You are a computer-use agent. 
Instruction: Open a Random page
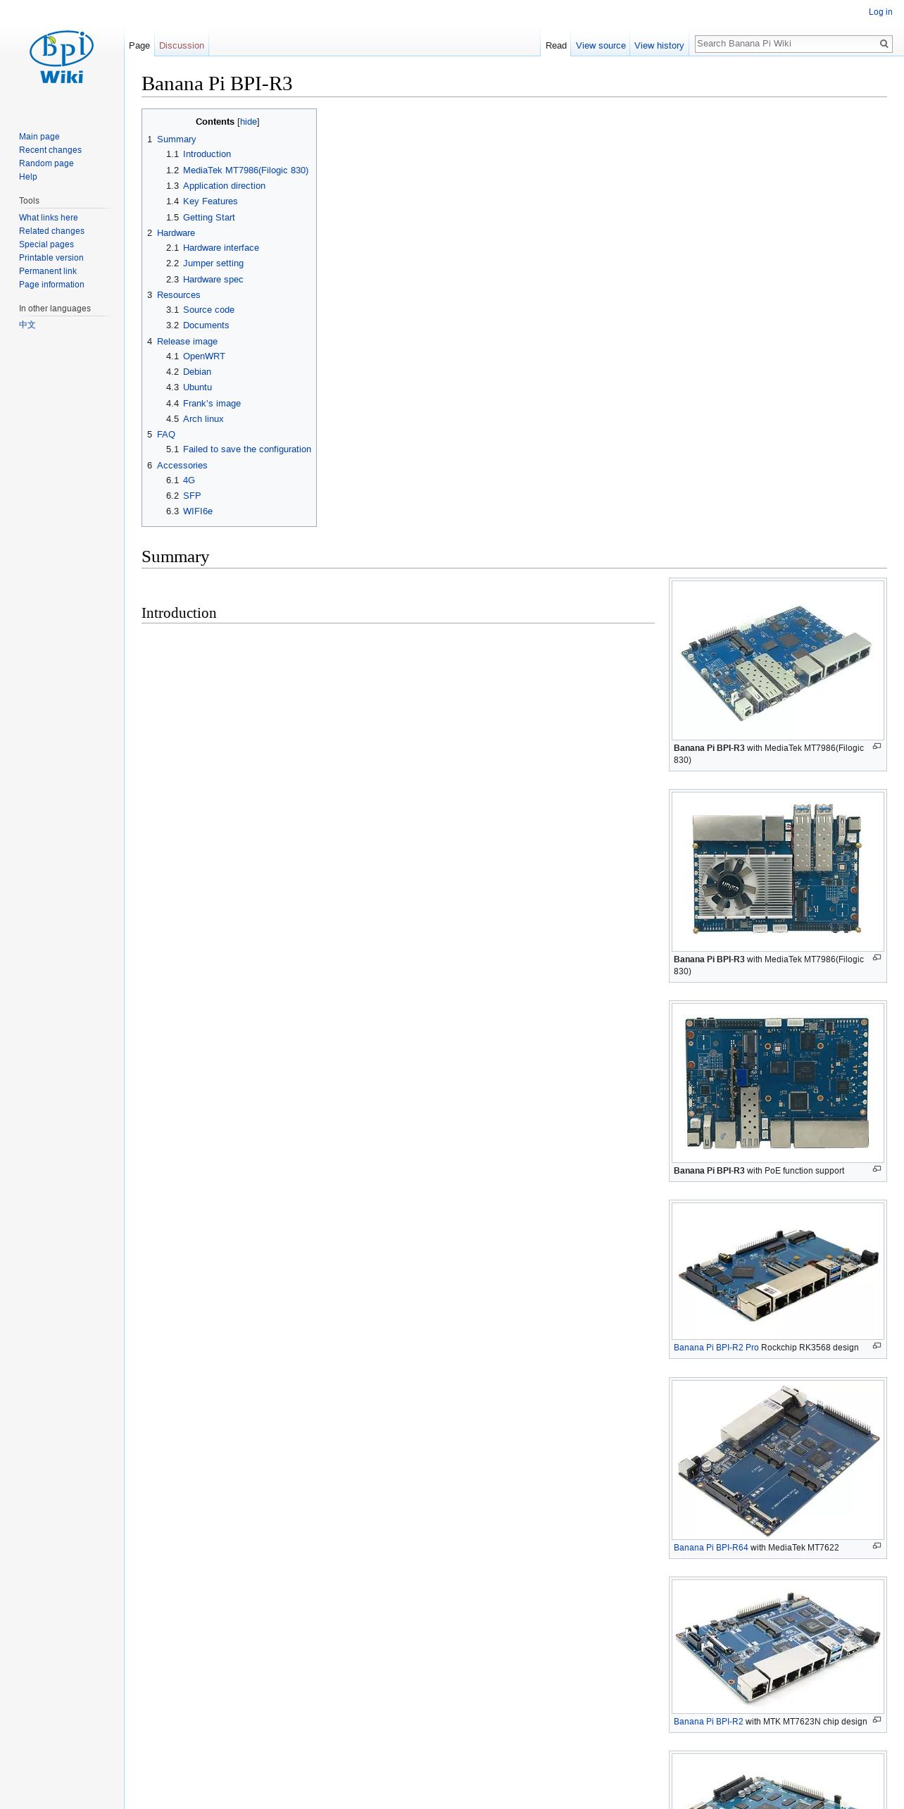pyautogui.click(x=46, y=163)
